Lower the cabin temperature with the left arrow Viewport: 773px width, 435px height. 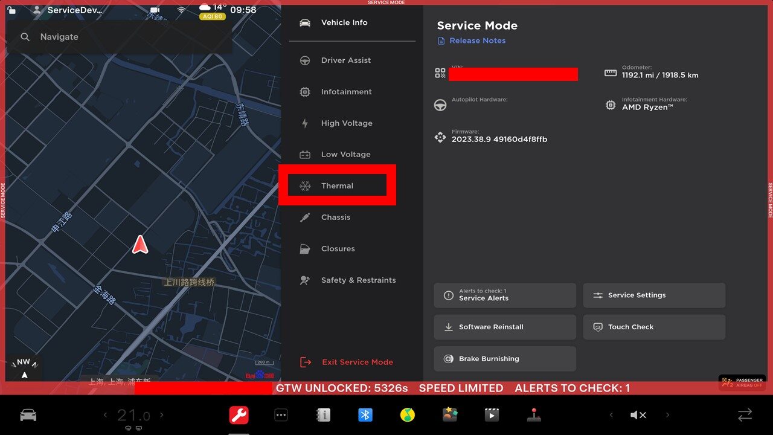coord(105,415)
